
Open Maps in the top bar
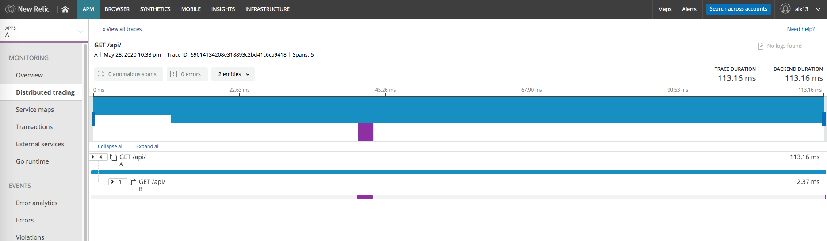coord(665,9)
